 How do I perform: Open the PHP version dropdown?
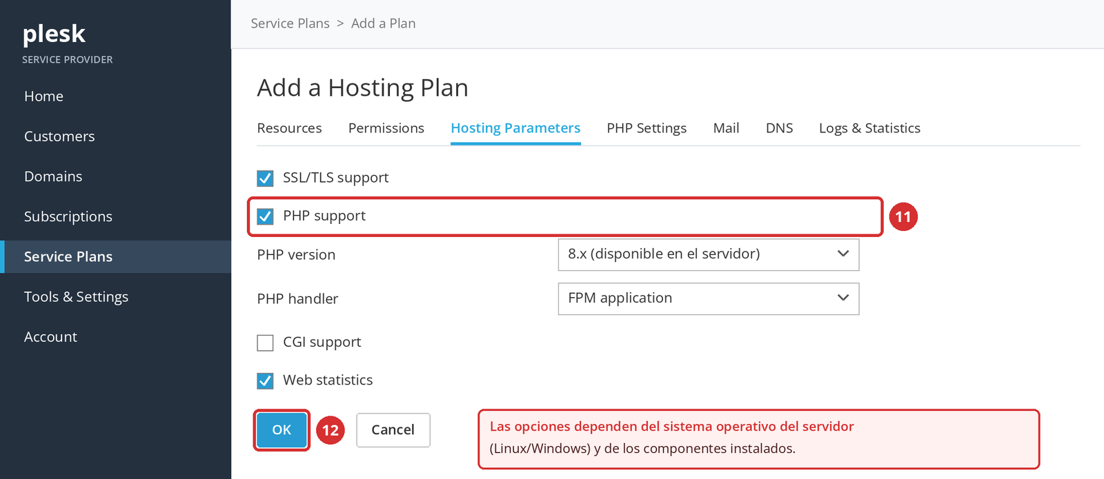tap(709, 254)
